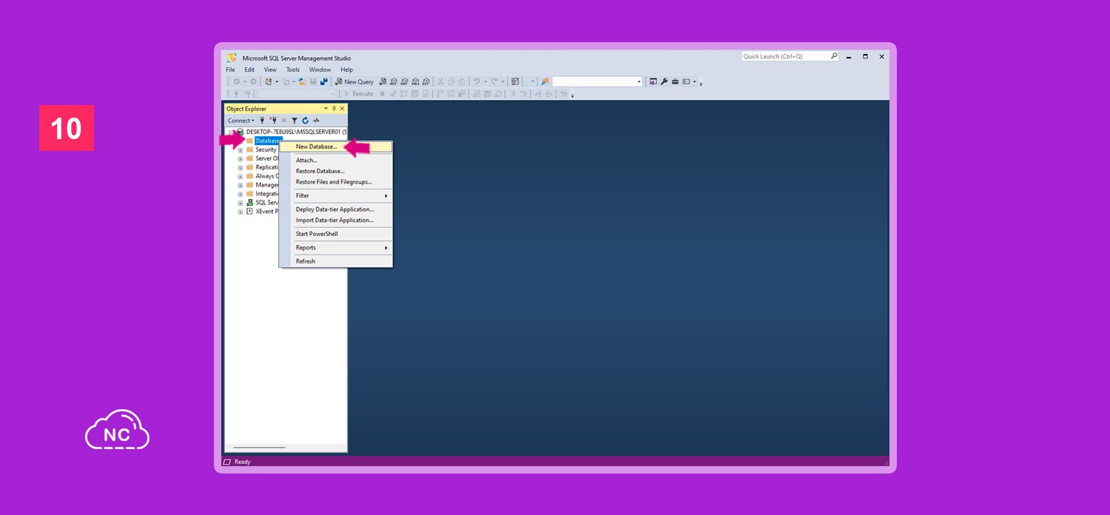This screenshot has width=1110, height=515.
Task: Click the Undo arrow icon
Action: (477, 81)
